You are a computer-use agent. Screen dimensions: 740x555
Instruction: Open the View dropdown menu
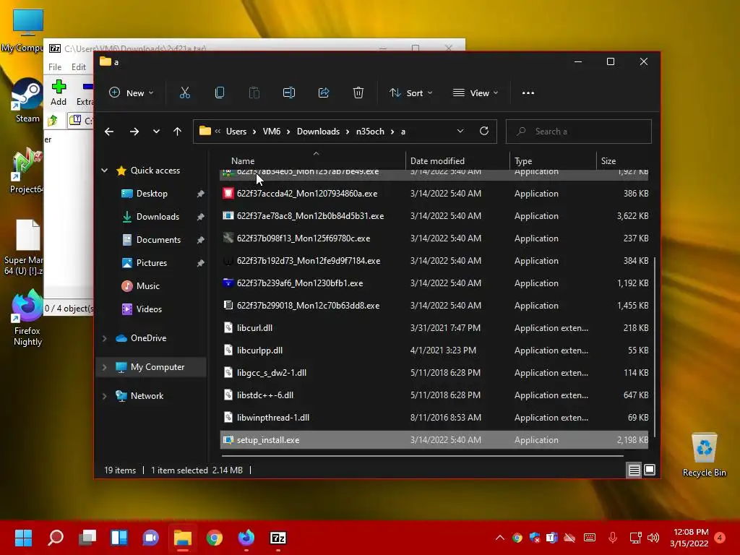(x=476, y=93)
